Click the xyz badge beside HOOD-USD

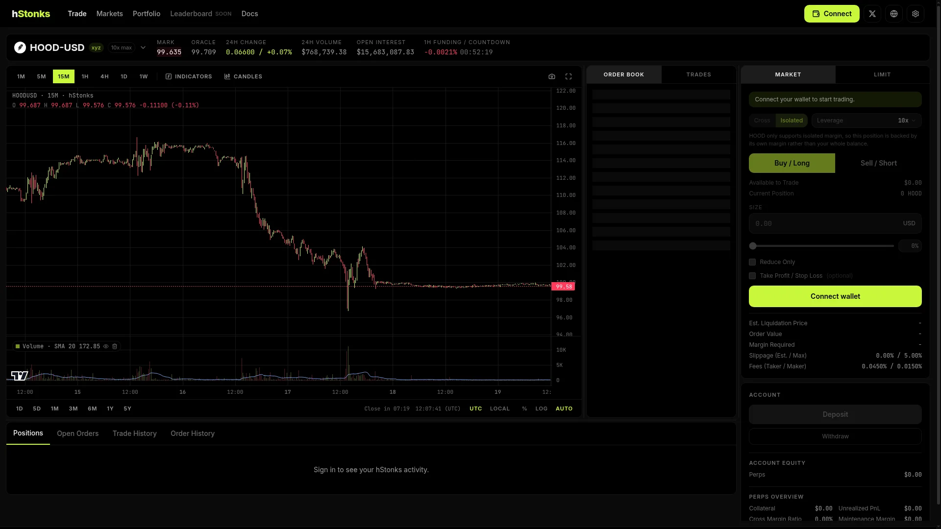[x=96, y=48]
